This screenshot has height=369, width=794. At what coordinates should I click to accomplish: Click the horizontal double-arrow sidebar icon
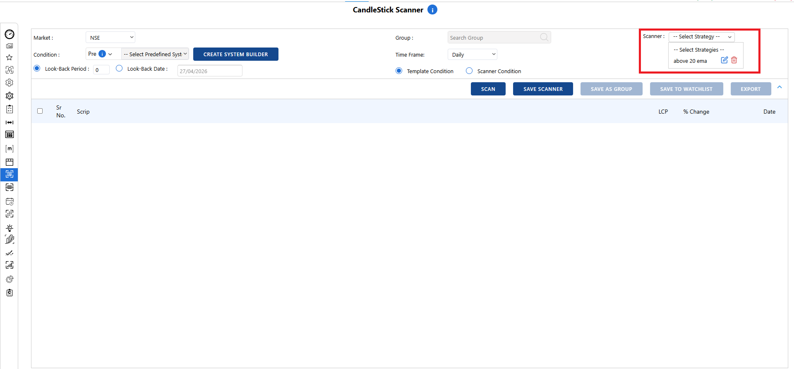point(10,122)
